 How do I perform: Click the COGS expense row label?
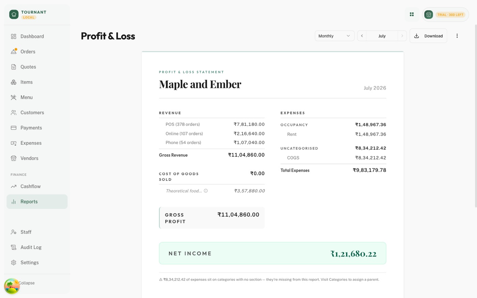(x=293, y=158)
